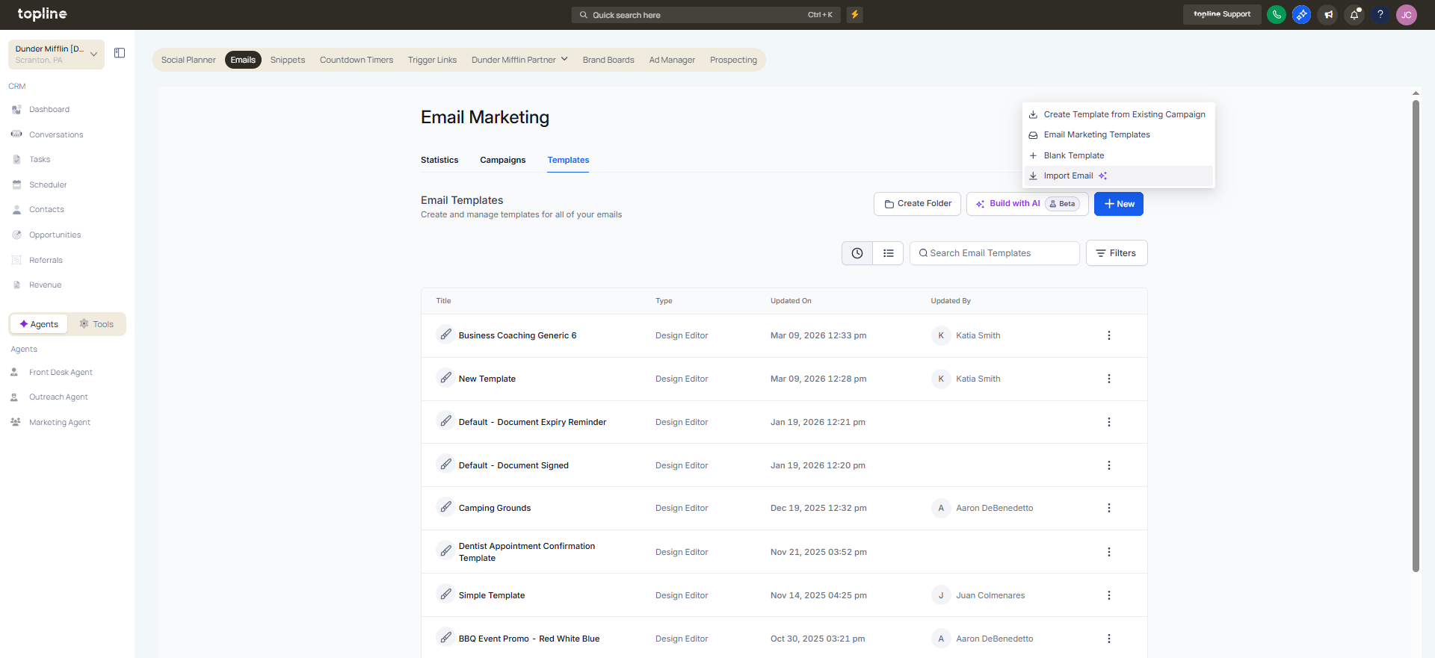Click the Build with AI button

pos(1028,204)
